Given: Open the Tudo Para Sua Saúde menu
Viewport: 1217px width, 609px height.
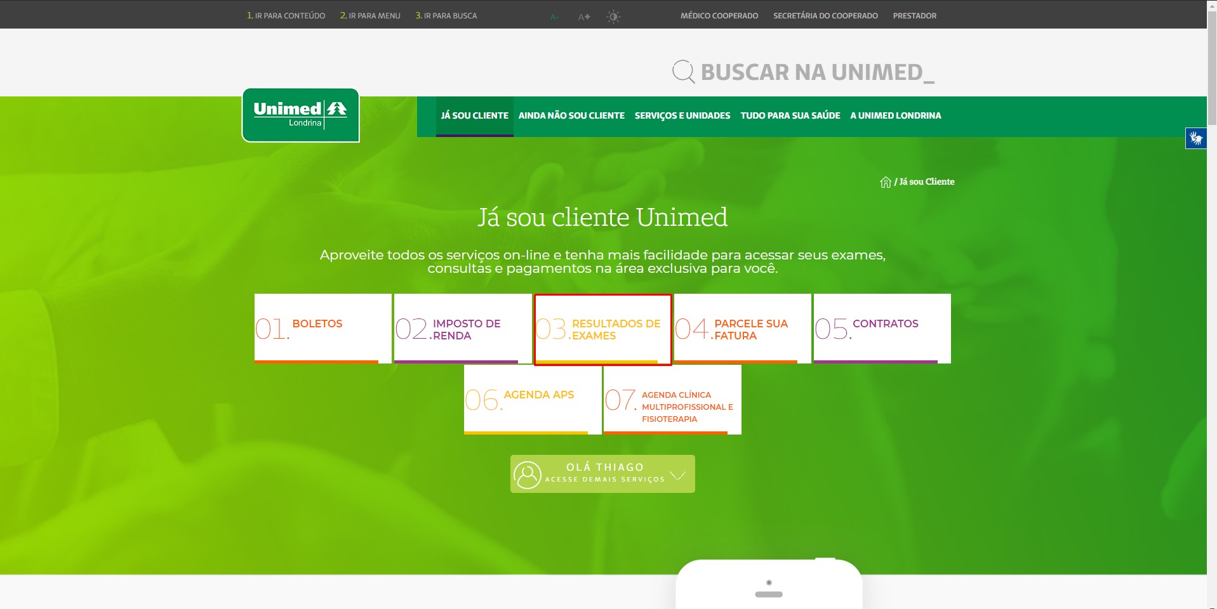Looking at the screenshot, I should (x=790, y=116).
